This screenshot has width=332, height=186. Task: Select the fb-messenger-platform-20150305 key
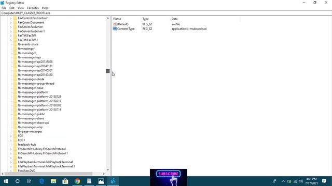(39, 105)
